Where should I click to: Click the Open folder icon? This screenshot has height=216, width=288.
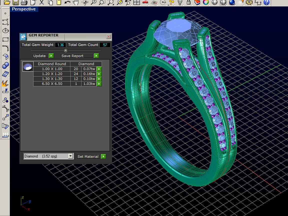click(7, 2)
